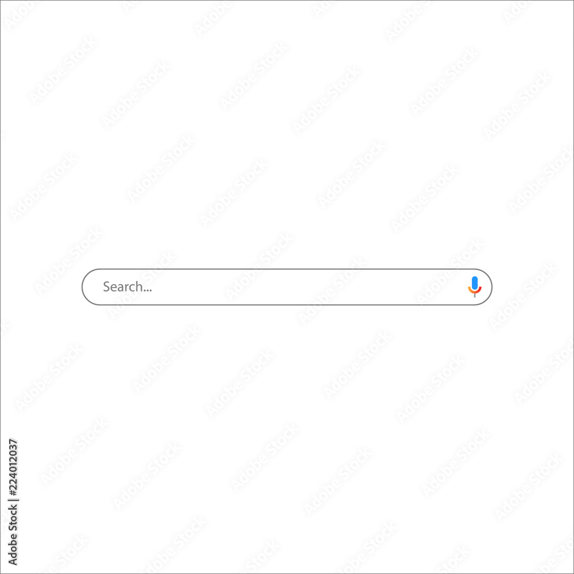The width and height of the screenshot is (574, 574).
Task: Activate voice search in the search bar
Action: click(475, 286)
